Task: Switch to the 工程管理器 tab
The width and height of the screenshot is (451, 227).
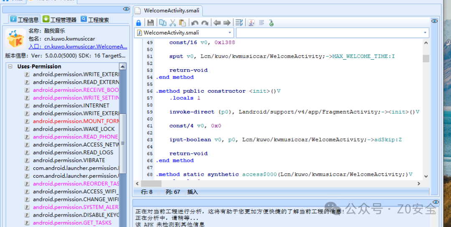Action: tap(60, 20)
